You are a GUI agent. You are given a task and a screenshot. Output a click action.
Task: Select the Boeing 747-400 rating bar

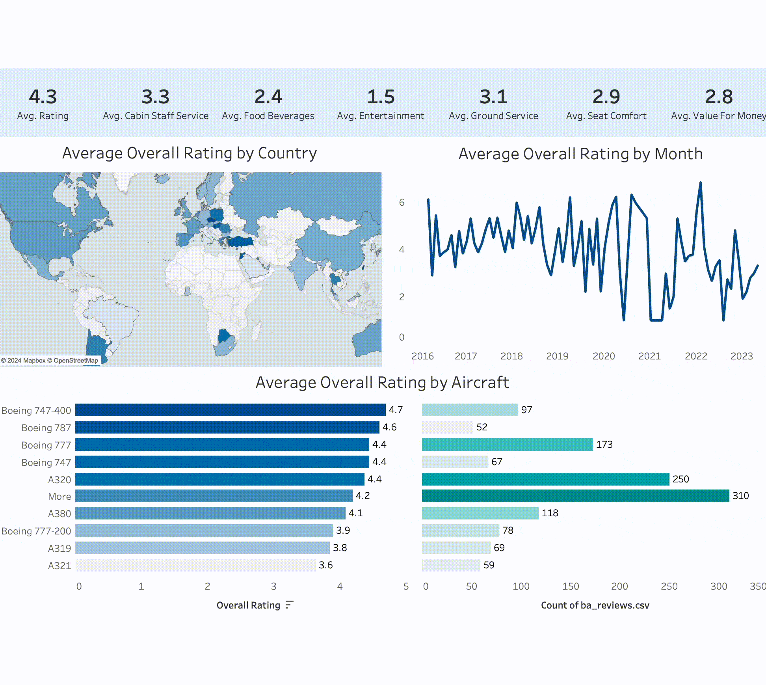(231, 410)
